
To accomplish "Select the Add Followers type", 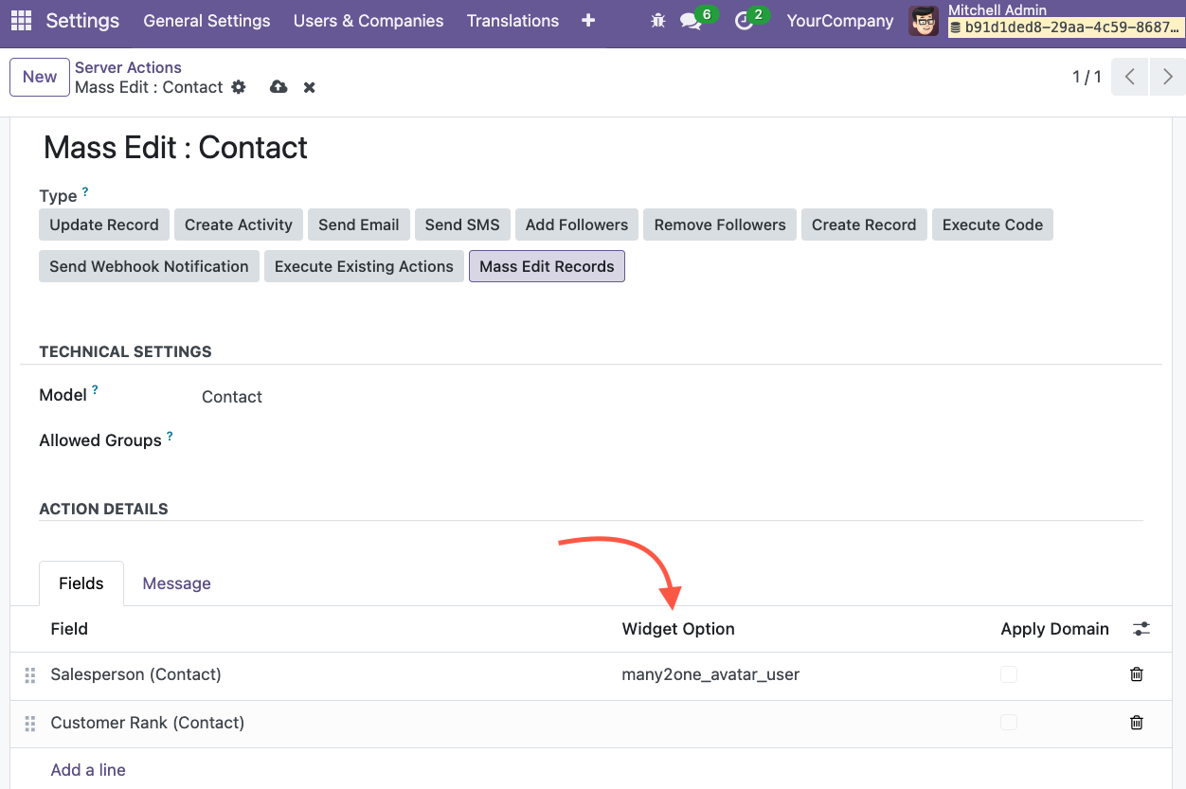I will [577, 224].
